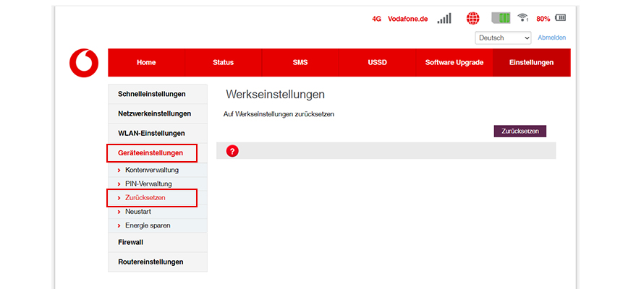Click the Abmelden logout link
The image size is (636, 289).
551,38
